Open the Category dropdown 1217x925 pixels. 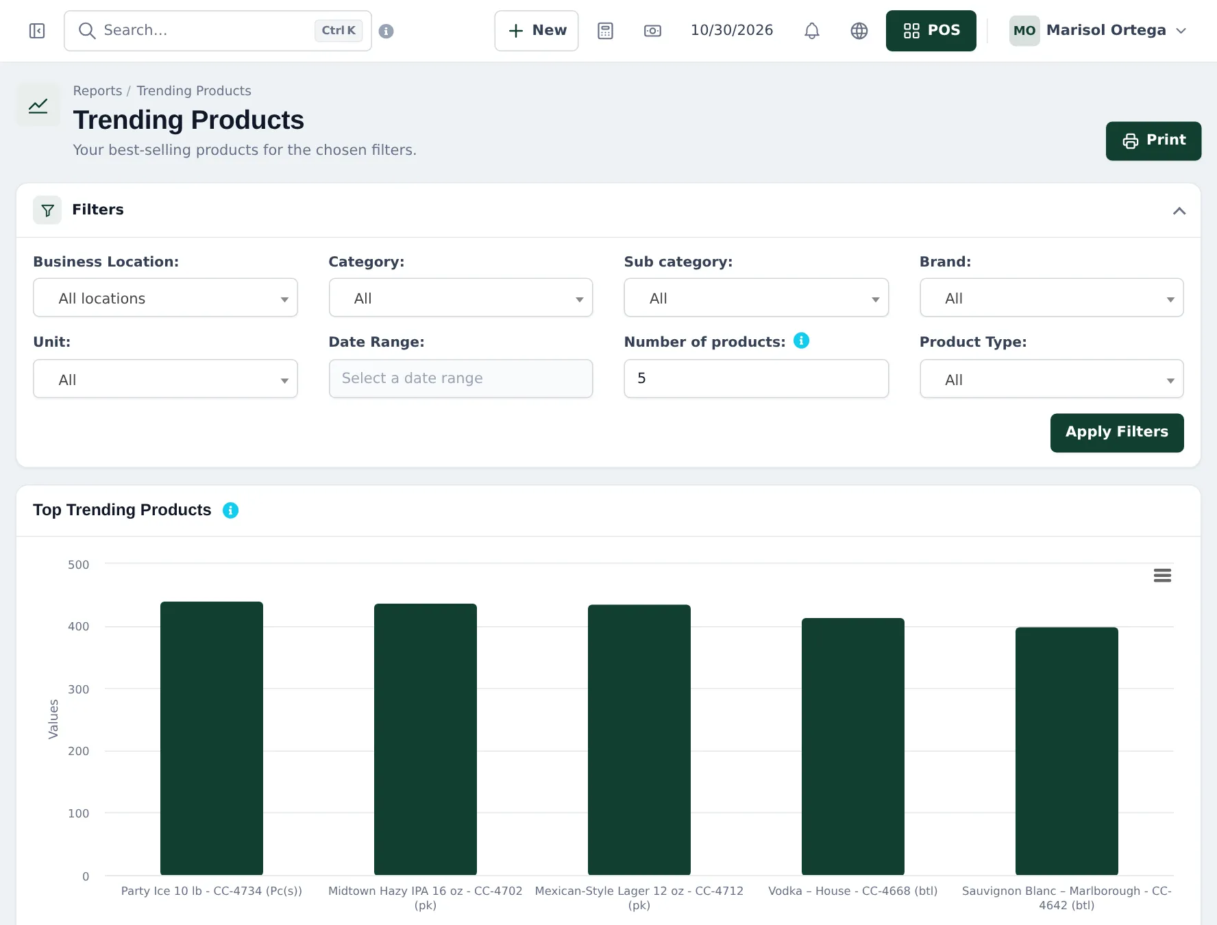coord(460,298)
